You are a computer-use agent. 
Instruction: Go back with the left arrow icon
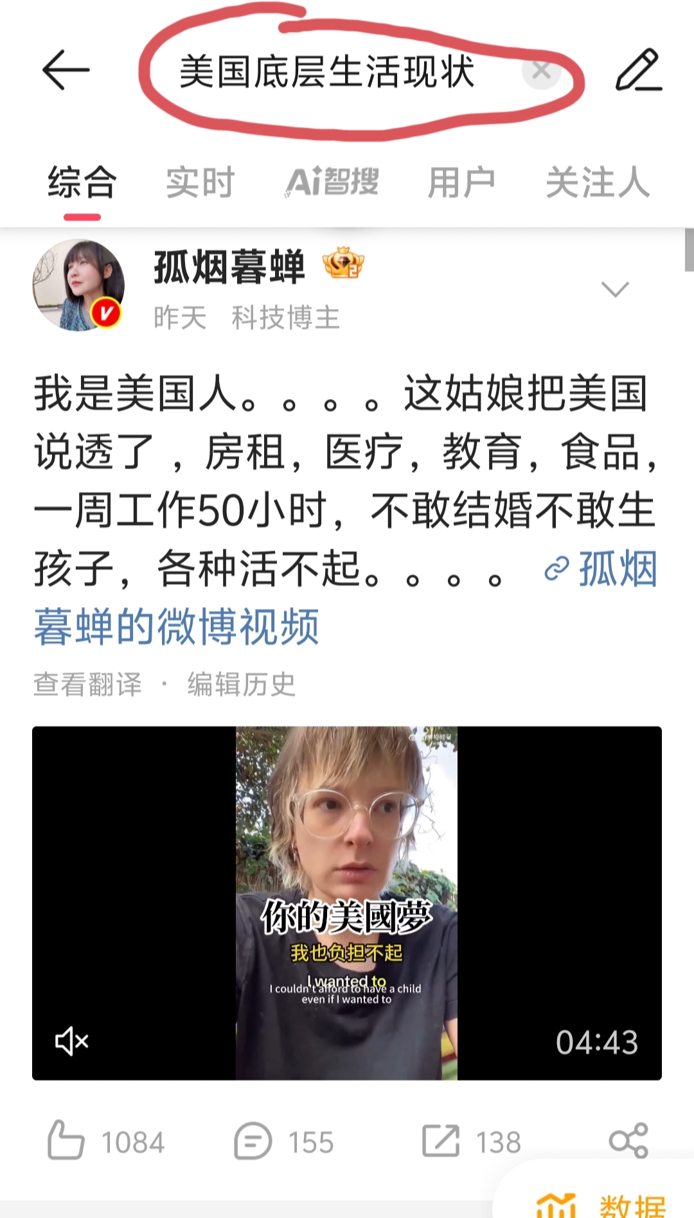pos(66,70)
